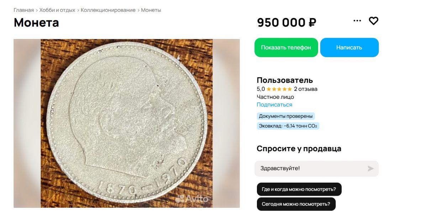
Task: Send the message with arrow icon
Action: point(370,168)
